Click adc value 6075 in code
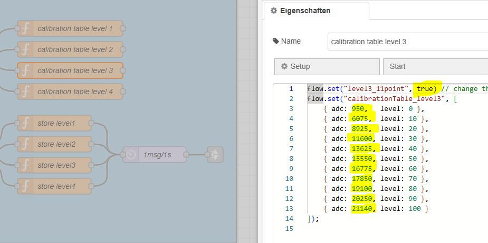Viewport: 488px width, 243px height. (x=360, y=118)
